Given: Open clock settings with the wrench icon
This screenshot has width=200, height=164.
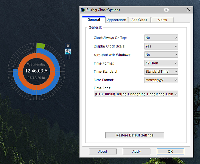Looking at the screenshot, I should tap(68, 51).
